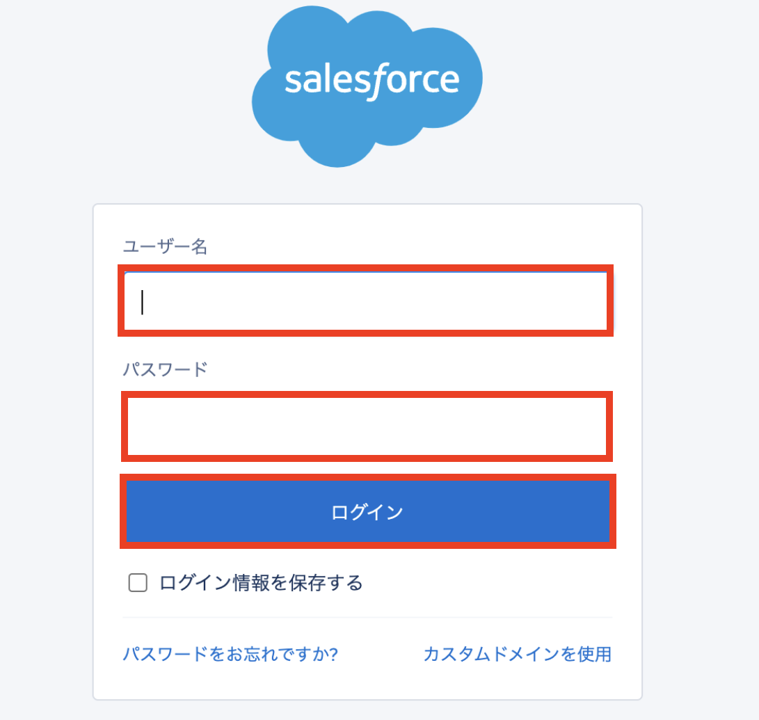Tick the remember login info checkbox
Viewport: 759px width, 720px height.
tap(138, 583)
